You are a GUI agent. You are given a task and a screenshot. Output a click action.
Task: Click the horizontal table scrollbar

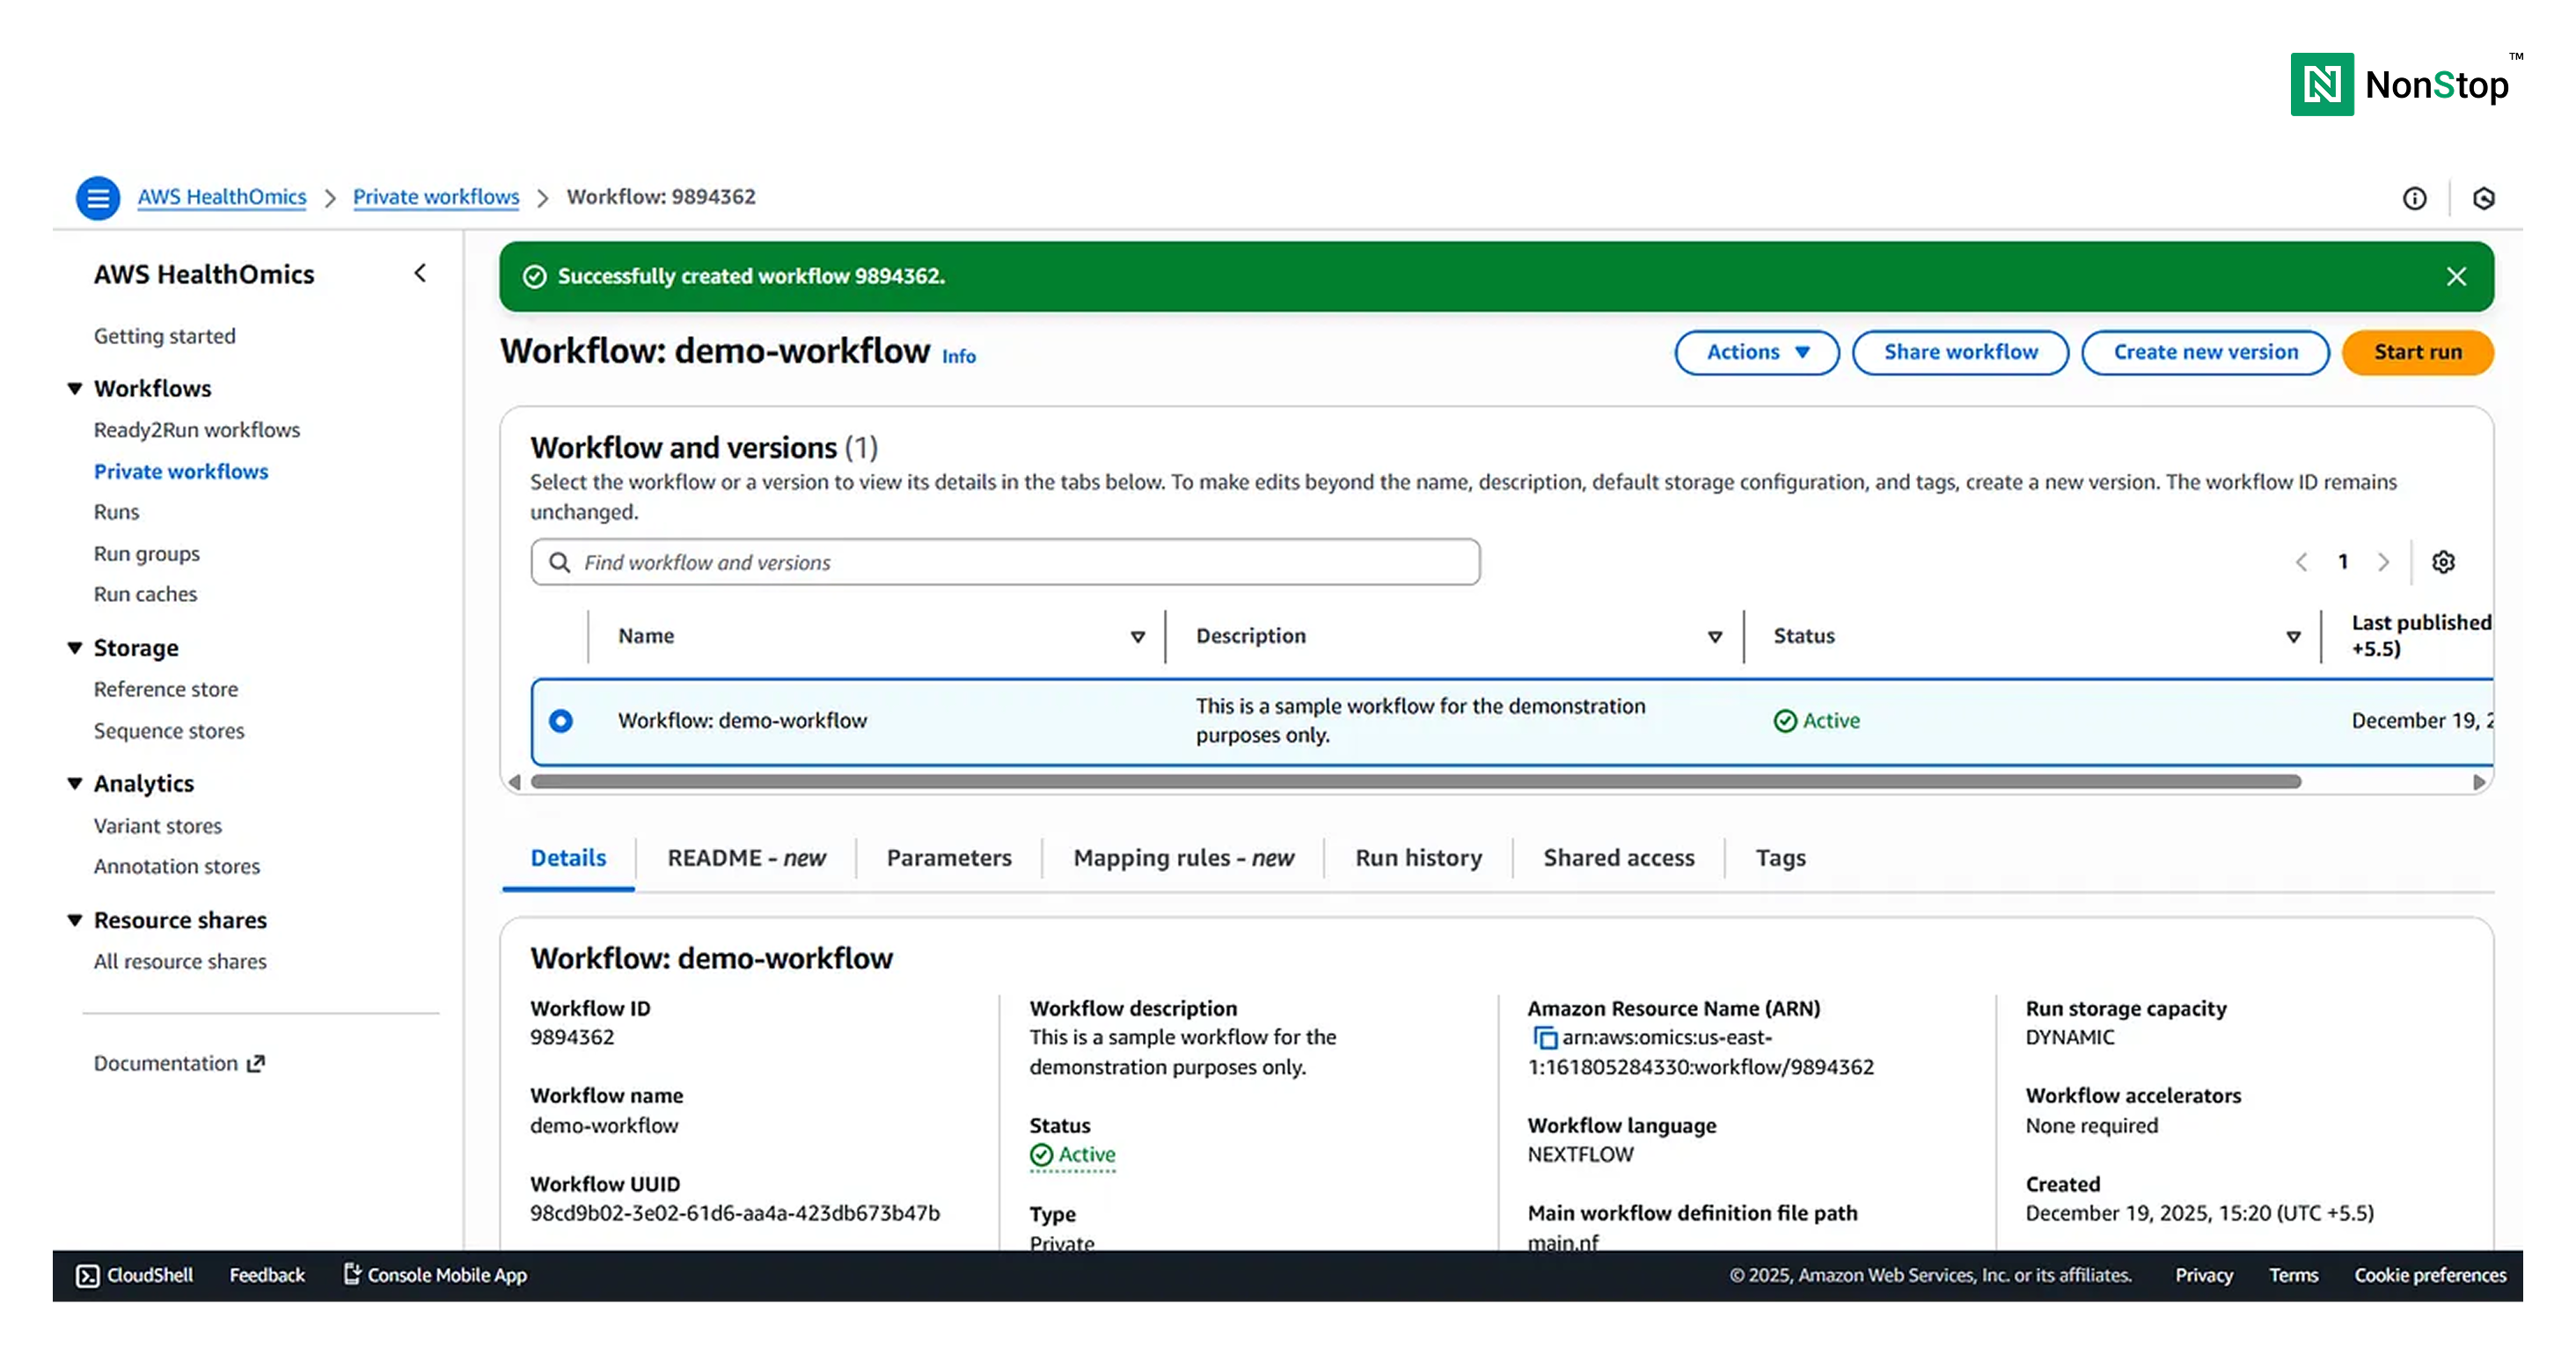click(x=1415, y=782)
